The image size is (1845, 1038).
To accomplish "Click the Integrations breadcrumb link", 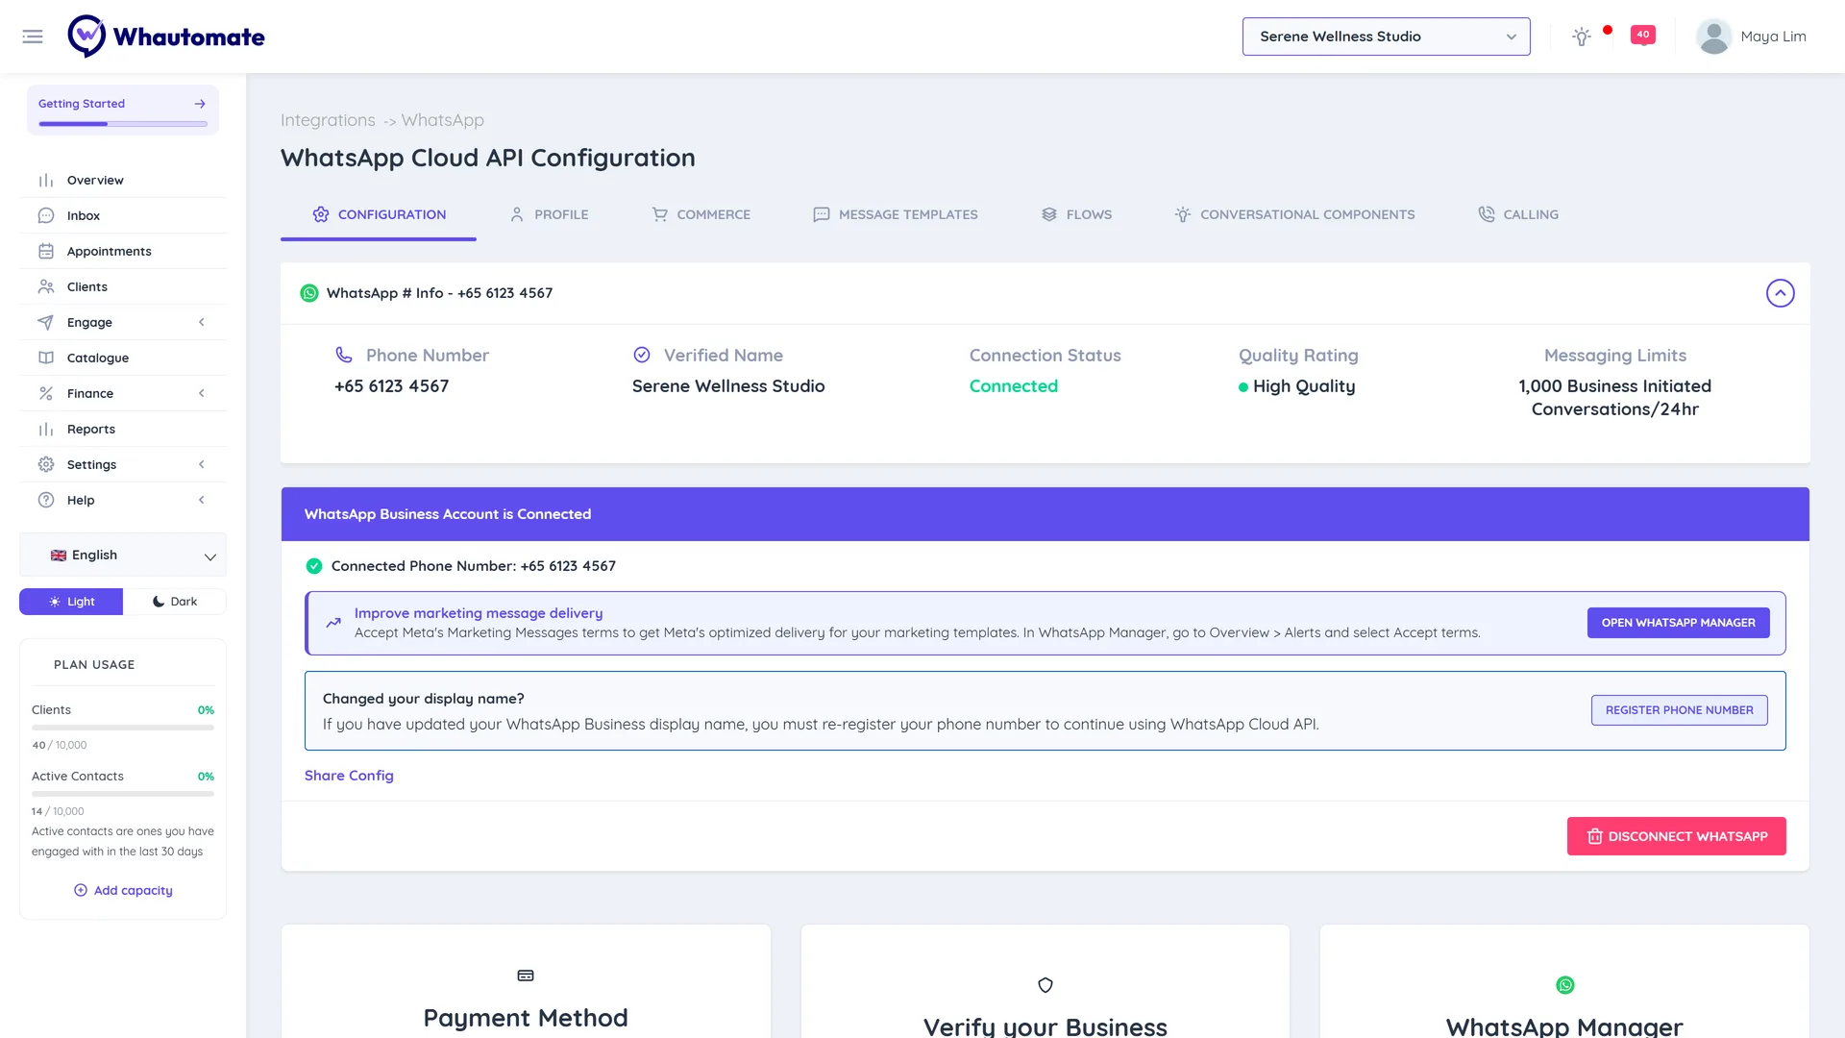I will tap(328, 120).
